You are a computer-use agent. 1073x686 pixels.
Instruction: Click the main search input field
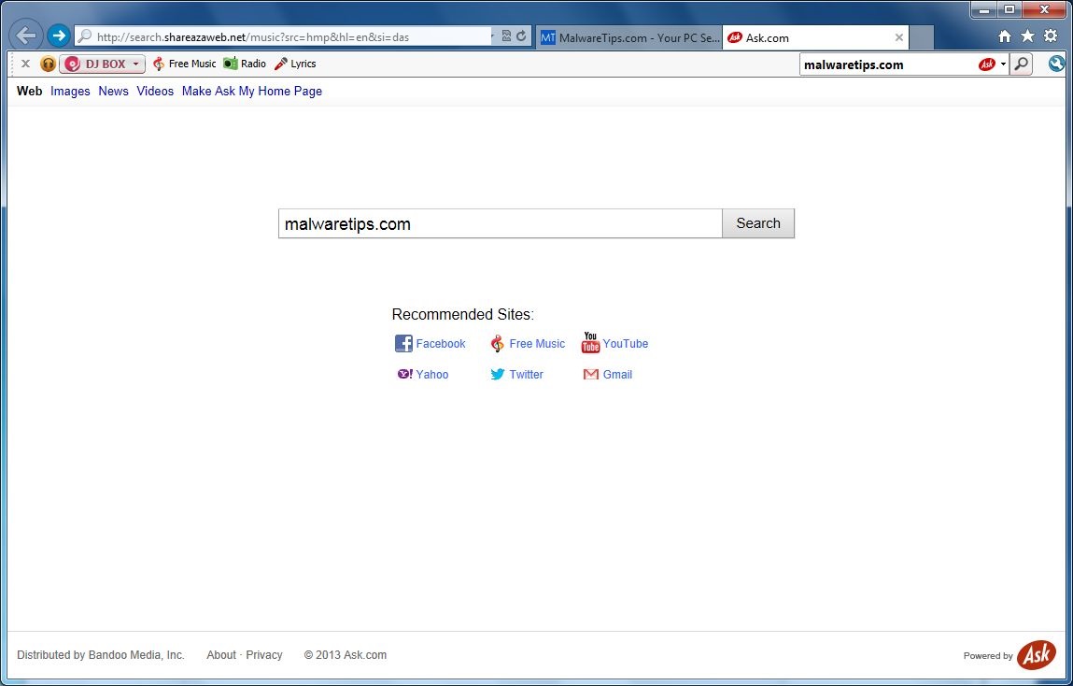pos(501,224)
